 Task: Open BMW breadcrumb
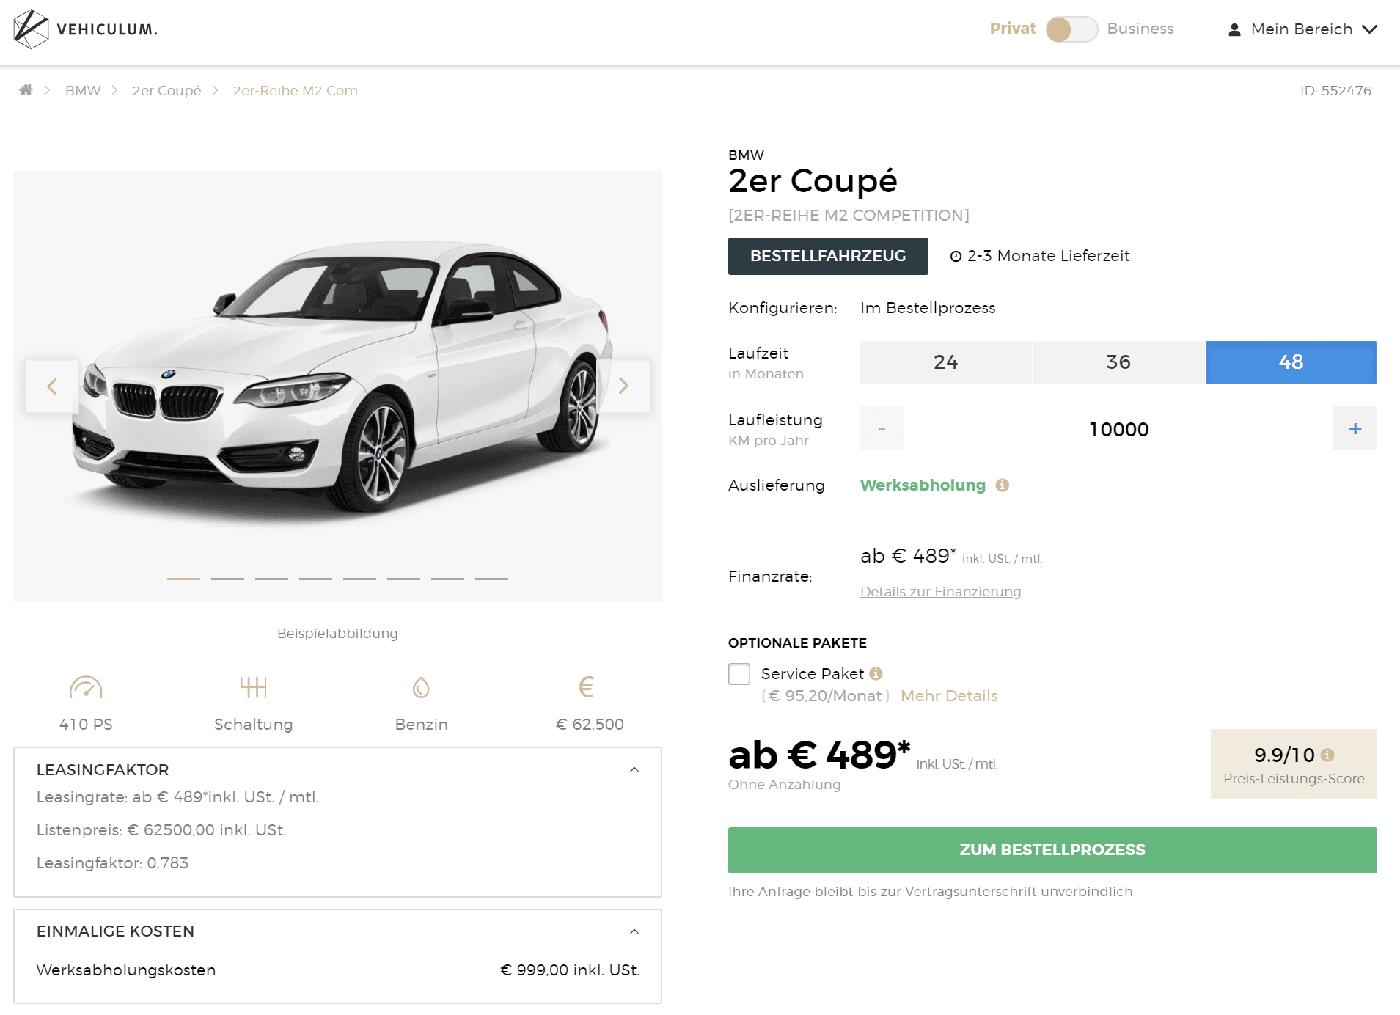click(x=83, y=90)
